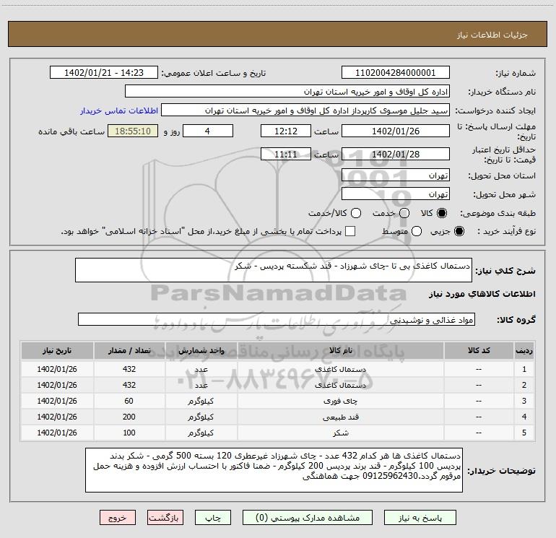
Task: Select the متوسط purchase type radio
Action: [x=417, y=231]
